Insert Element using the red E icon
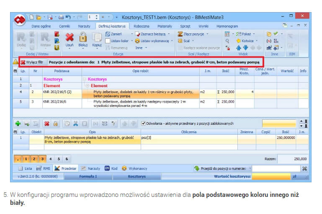 point(57,34)
